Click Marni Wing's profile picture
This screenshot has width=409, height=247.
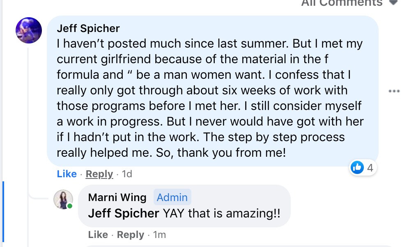[x=63, y=199]
